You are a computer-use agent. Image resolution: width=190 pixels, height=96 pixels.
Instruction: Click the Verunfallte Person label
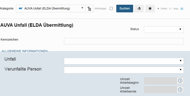(23, 69)
